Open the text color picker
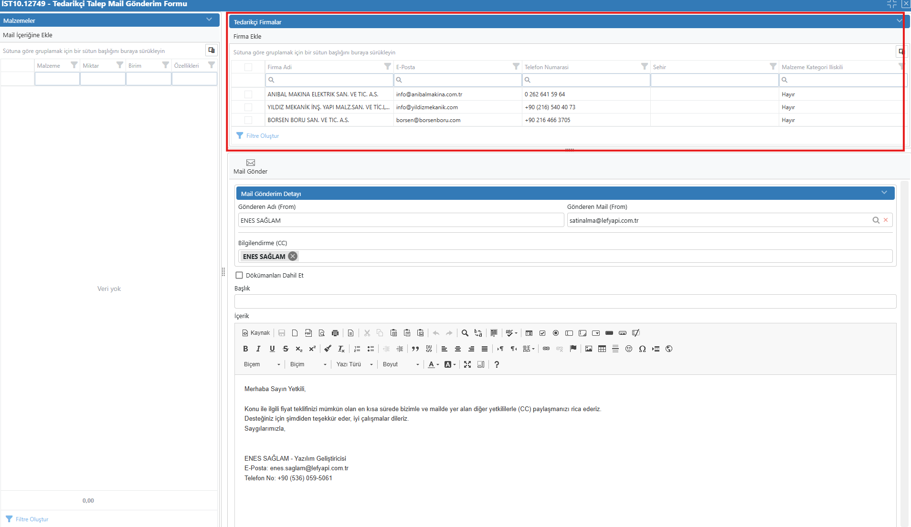Screen dimensions: 911x527 click(x=434, y=364)
